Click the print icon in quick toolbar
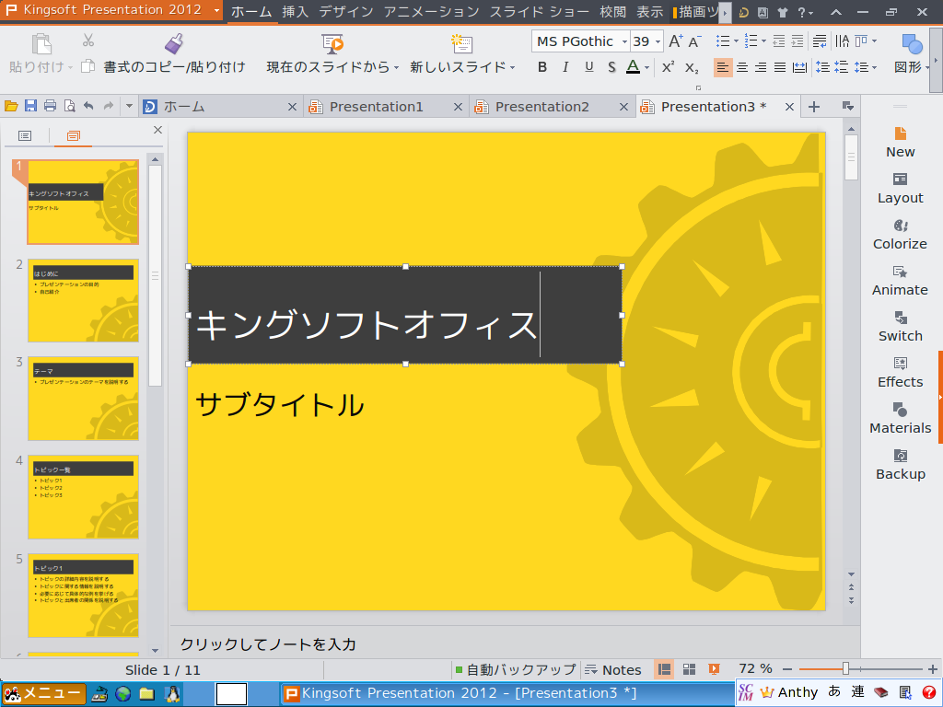The image size is (943, 707). tap(51, 107)
